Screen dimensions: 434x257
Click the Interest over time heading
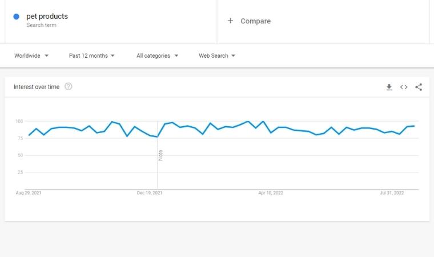coord(37,87)
